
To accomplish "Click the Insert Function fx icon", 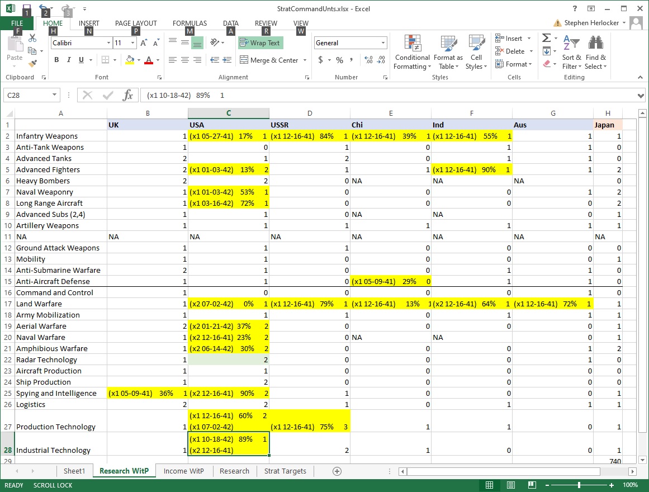I will click(x=127, y=95).
